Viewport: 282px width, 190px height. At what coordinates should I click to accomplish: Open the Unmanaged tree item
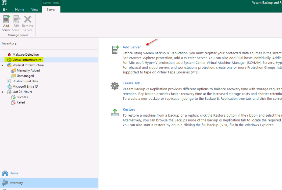pos(25,76)
